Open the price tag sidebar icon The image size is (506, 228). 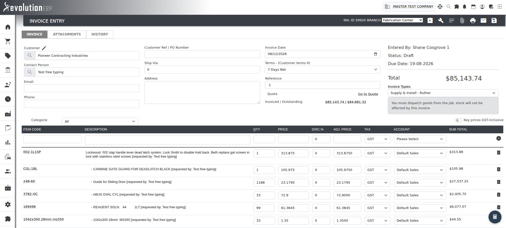point(8,56)
